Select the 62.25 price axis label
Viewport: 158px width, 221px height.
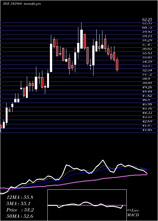coord(147,20)
